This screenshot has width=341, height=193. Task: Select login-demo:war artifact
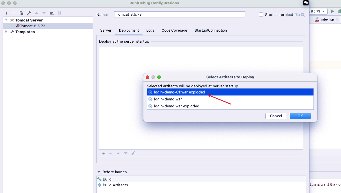230,99
